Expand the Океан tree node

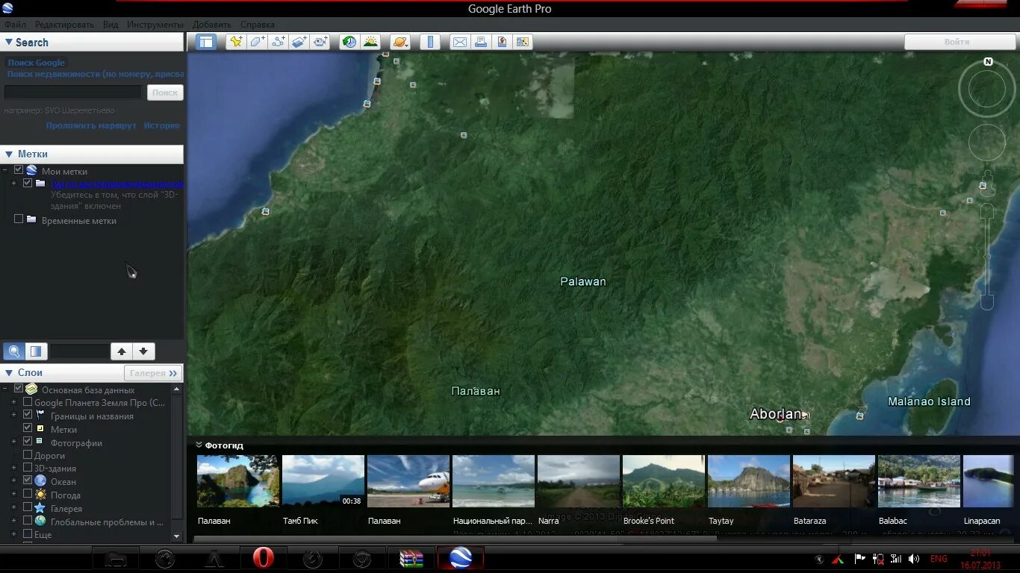coord(13,481)
